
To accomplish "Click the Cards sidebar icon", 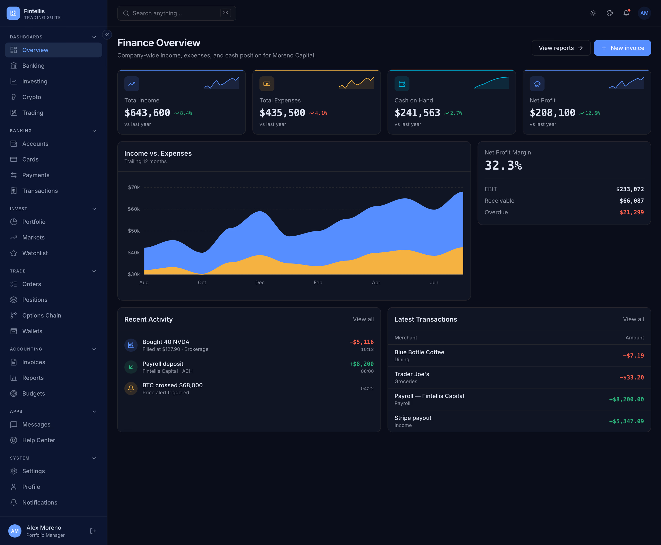I will [x=13, y=159].
